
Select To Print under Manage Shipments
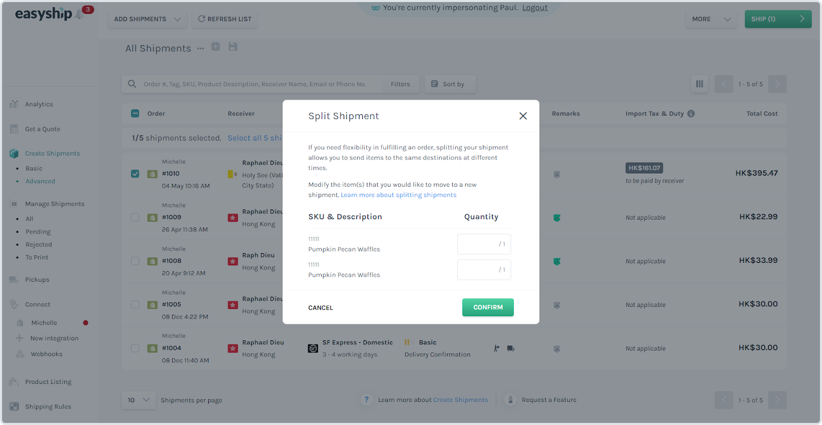click(37, 258)
